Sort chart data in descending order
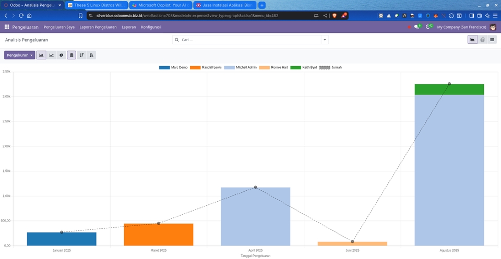501x259 pixels. click(x=82, y=55)
